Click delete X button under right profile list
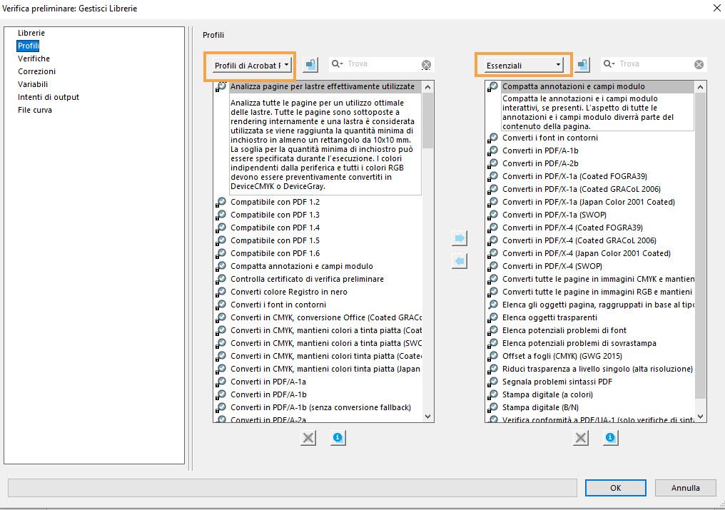 click(581, 437)
